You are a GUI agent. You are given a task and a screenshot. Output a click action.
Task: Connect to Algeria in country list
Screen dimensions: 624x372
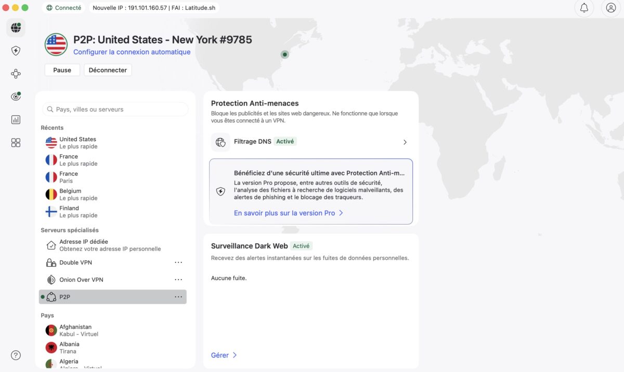(x=113, y=363)
